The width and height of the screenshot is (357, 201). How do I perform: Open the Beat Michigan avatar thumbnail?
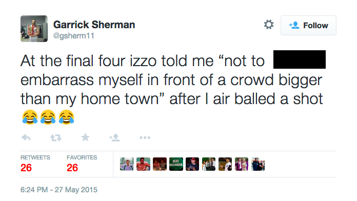coord(176,164)
